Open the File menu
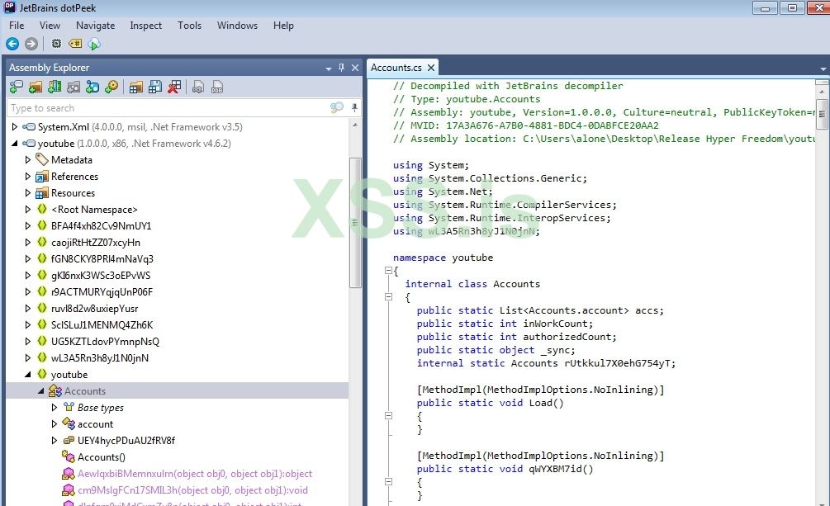Screen dimensions: 830x506 (x=17, y=26)
